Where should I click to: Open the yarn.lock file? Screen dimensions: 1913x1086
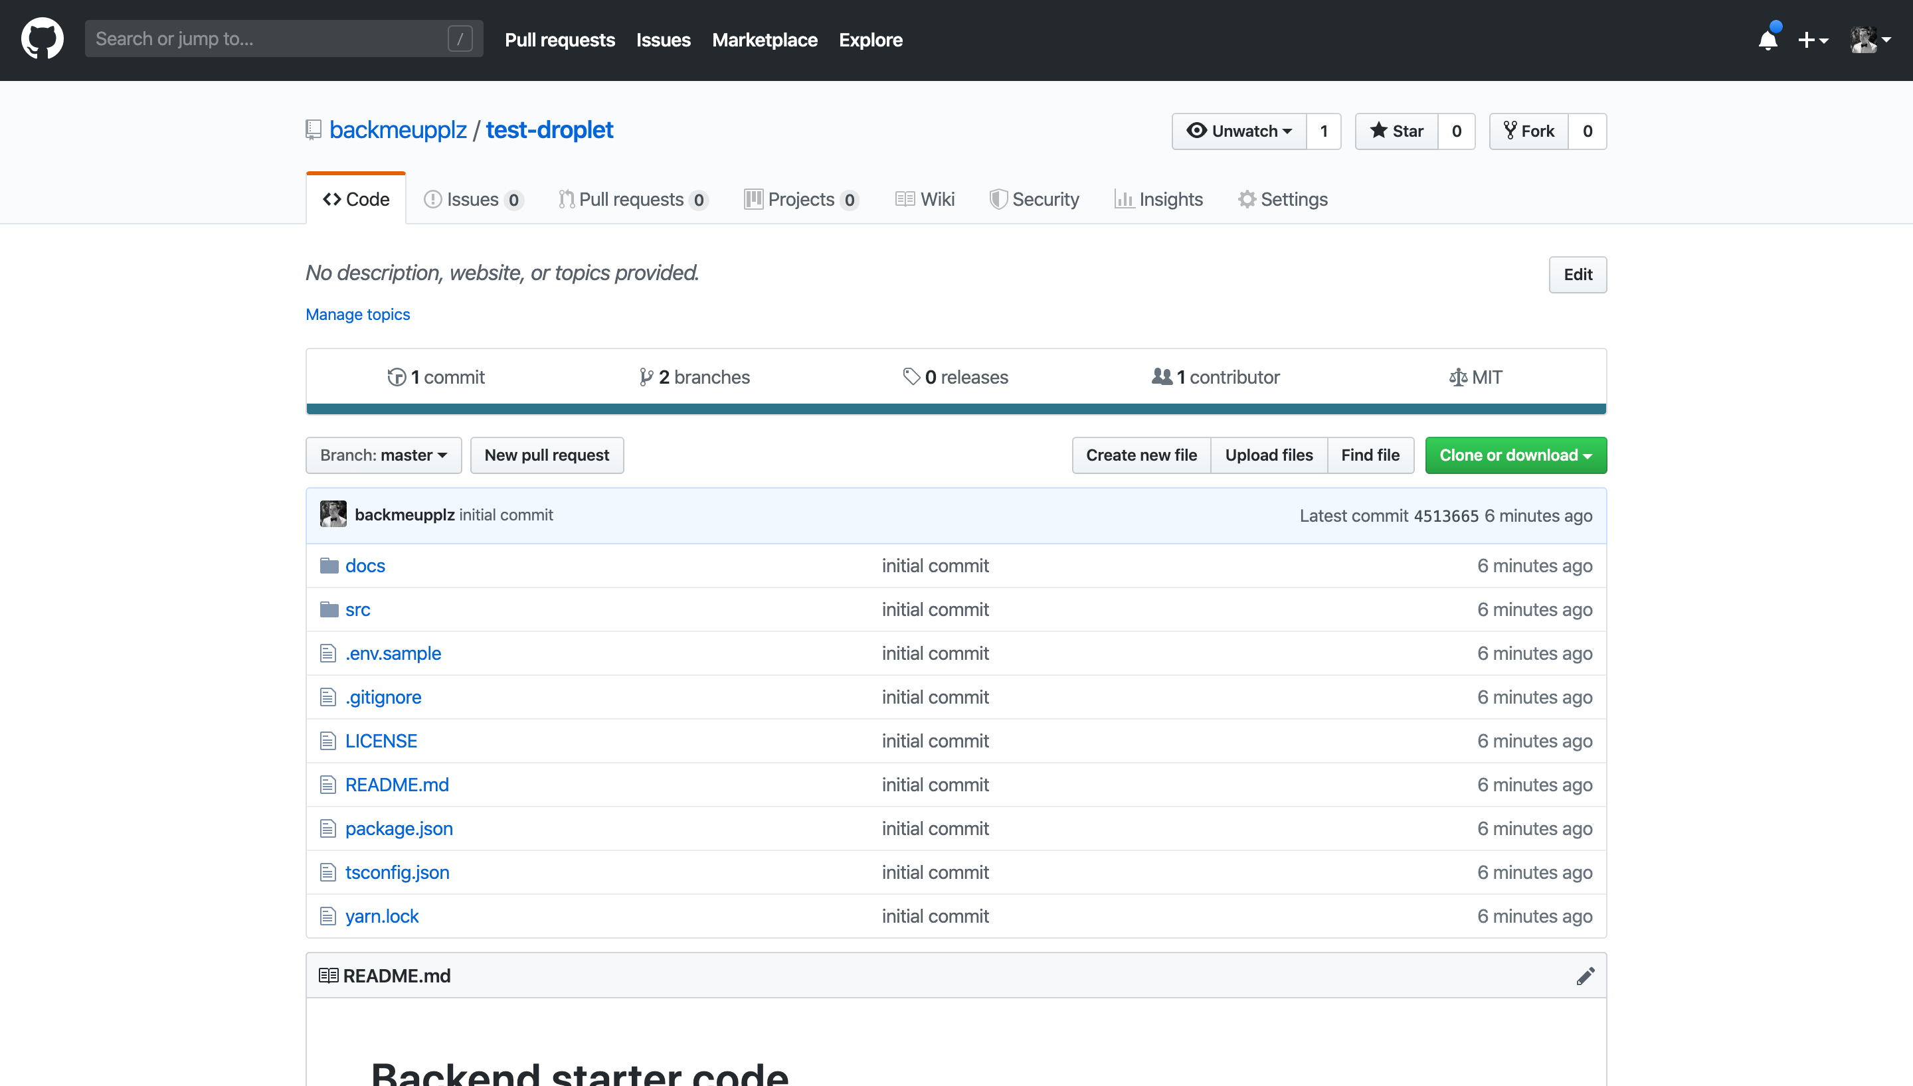coord(382,916)
